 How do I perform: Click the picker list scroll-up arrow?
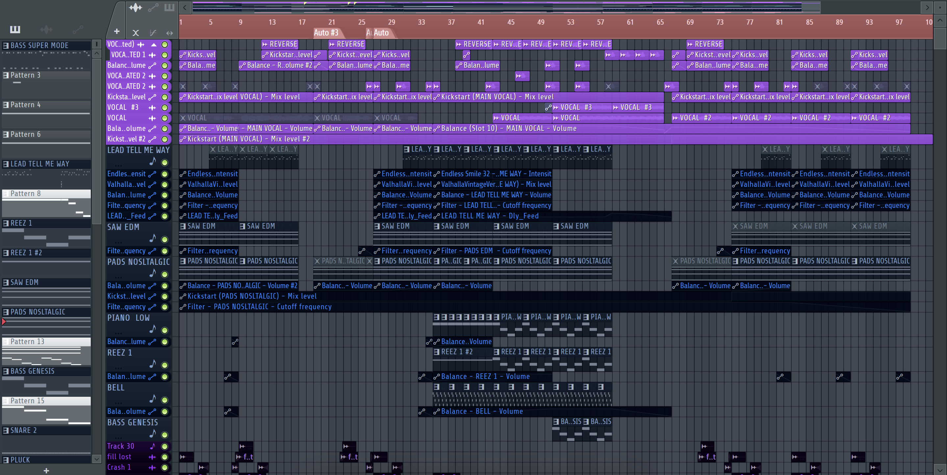pyautogui.click(x=97, y=54)
